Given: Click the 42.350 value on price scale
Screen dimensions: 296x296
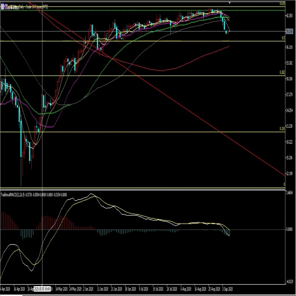Looking at the screenshot, I should 289,16.
